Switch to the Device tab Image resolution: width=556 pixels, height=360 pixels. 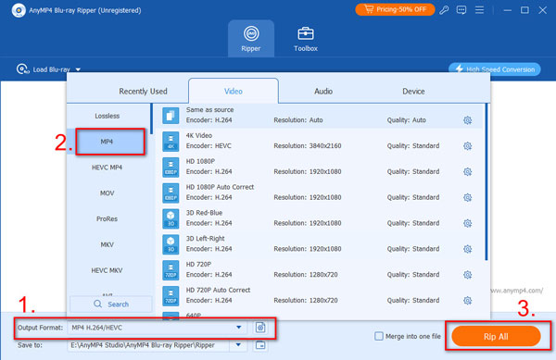[x=413, y=92]
